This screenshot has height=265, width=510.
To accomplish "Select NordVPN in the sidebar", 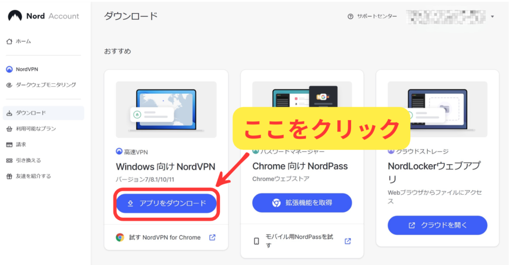I will [26, 69].
